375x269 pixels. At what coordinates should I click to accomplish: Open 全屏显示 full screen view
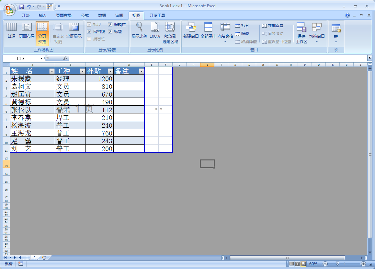[x=74, y=30]
